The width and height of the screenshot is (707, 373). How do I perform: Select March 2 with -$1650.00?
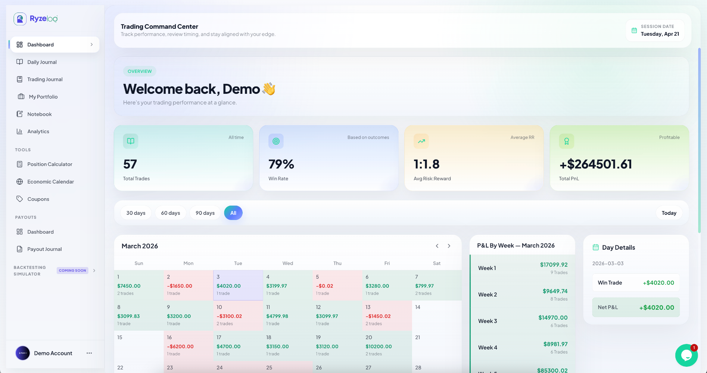(189, 285)
